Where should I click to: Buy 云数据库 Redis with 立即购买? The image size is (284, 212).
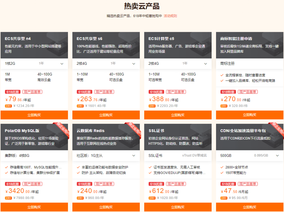click(106, 207)
